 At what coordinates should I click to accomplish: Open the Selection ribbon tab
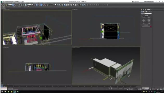14,7
